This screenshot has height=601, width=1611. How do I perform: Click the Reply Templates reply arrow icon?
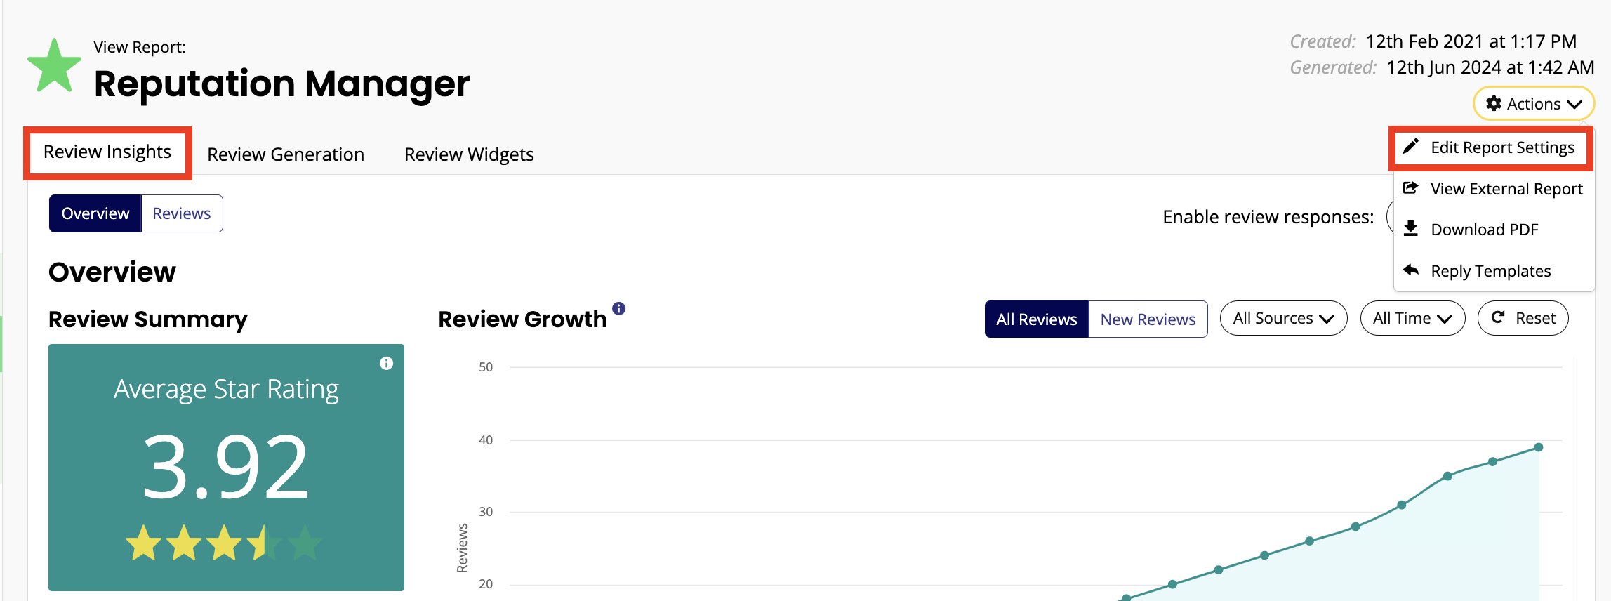click(x=1410, y=270)
